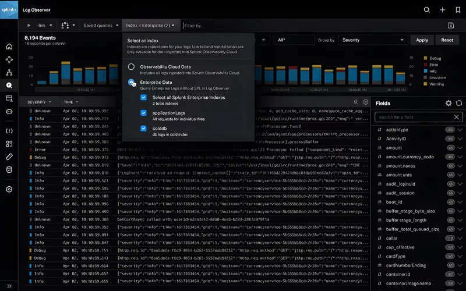Select the amount.currency_code field
This screenshot has height=291, width=466.
[410, 157]
